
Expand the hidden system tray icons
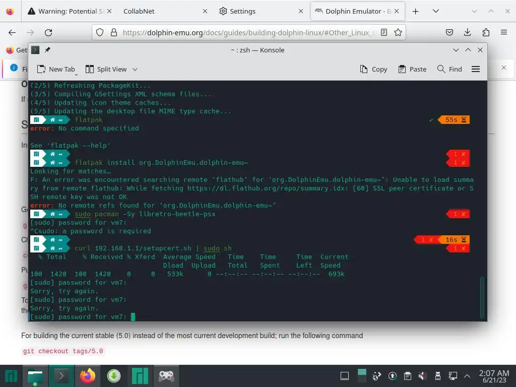point(467,376)
